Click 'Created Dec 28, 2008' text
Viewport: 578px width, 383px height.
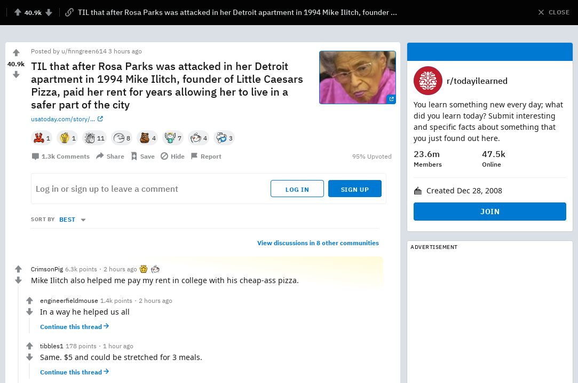(x=464, y=191)
